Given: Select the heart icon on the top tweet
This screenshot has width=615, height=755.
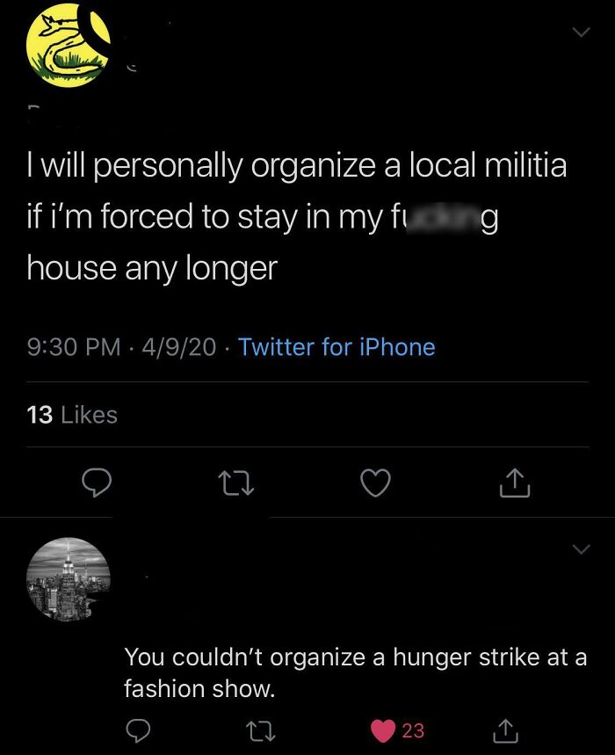Looking at the screenshot, I should [378, 485].
